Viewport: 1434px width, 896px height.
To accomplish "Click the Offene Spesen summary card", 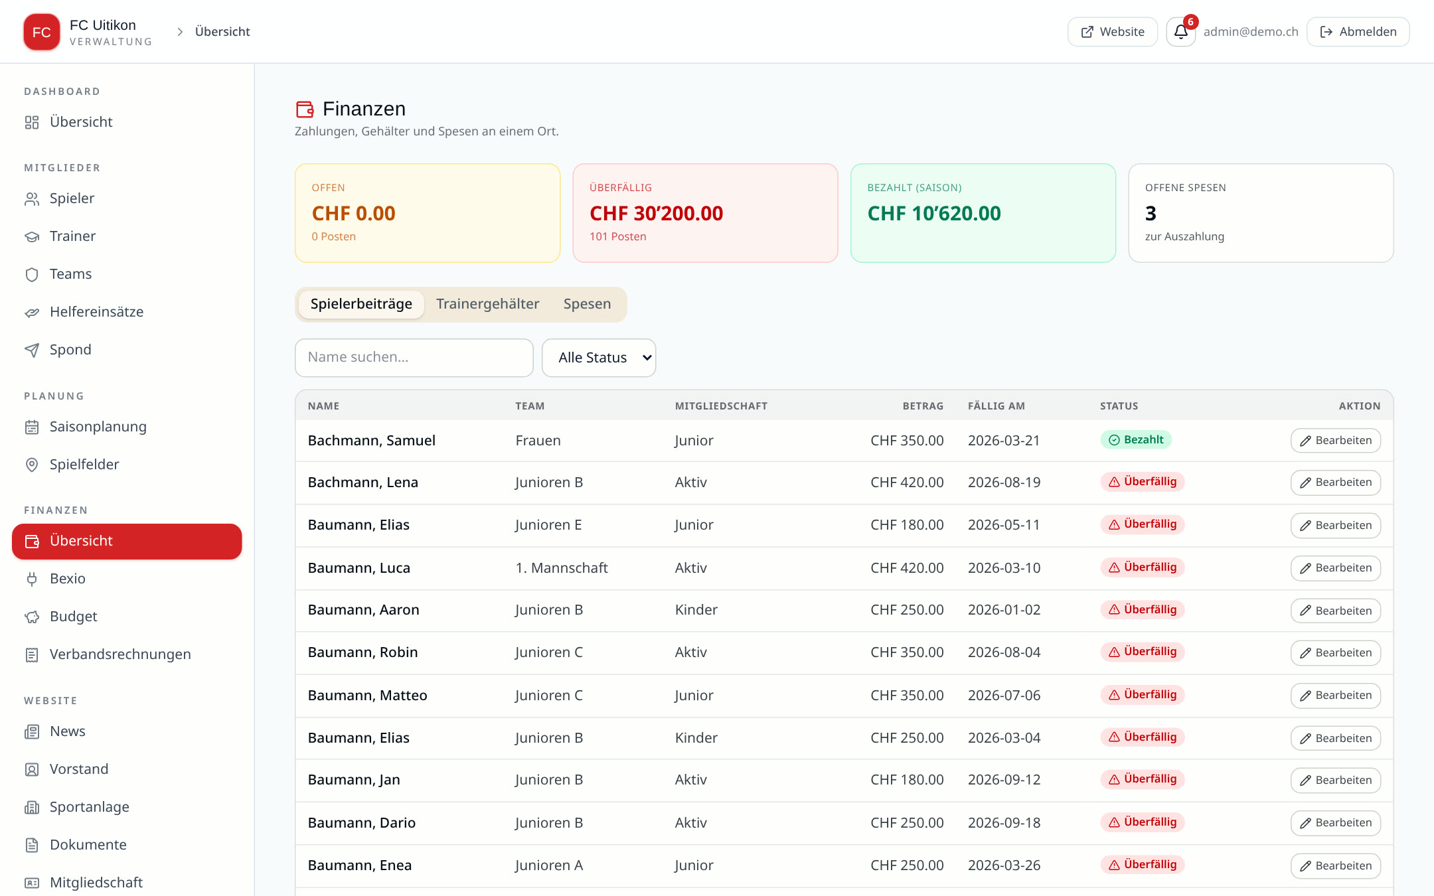I will 1261,213.
